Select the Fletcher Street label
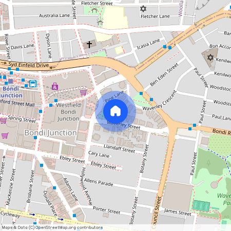This screenshot has height=231, width=231. click(x=97, y=3)
